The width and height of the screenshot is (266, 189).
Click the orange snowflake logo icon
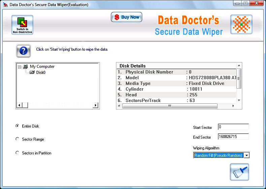click(x=241, y=25)
